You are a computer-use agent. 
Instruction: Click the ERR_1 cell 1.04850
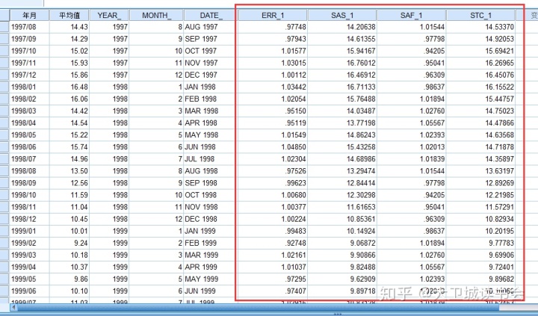273,147
